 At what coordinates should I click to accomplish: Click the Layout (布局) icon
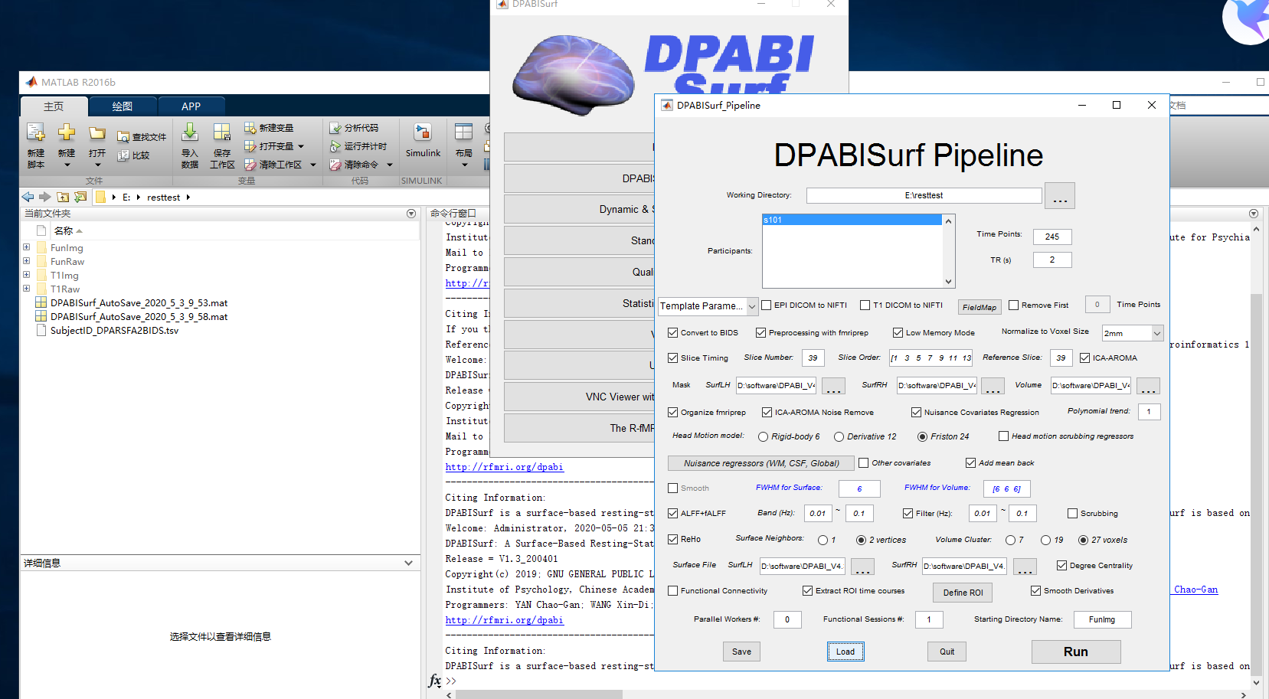tap(464, 132)
